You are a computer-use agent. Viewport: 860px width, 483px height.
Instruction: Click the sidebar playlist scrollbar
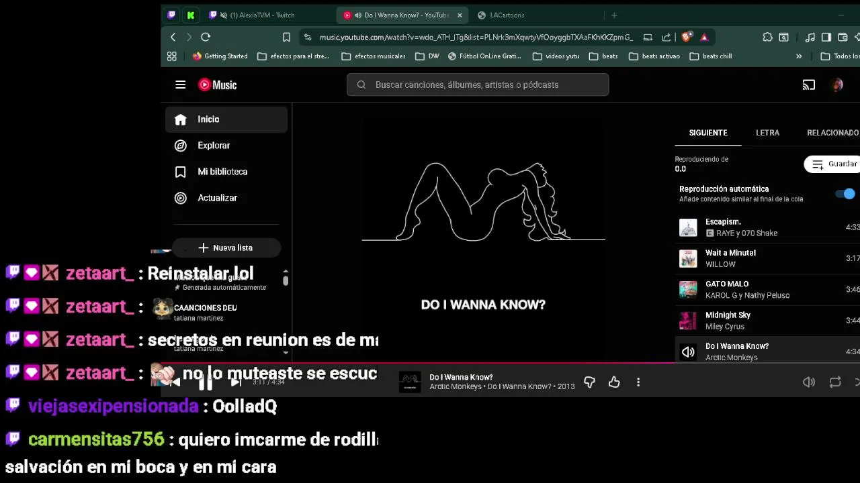pyautogui.click(x=286, y=280)
